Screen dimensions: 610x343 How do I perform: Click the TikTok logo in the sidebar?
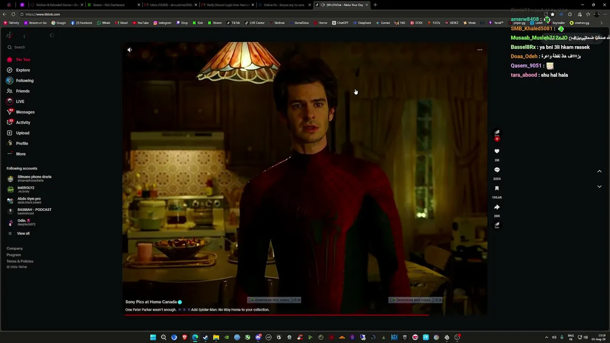9,35
